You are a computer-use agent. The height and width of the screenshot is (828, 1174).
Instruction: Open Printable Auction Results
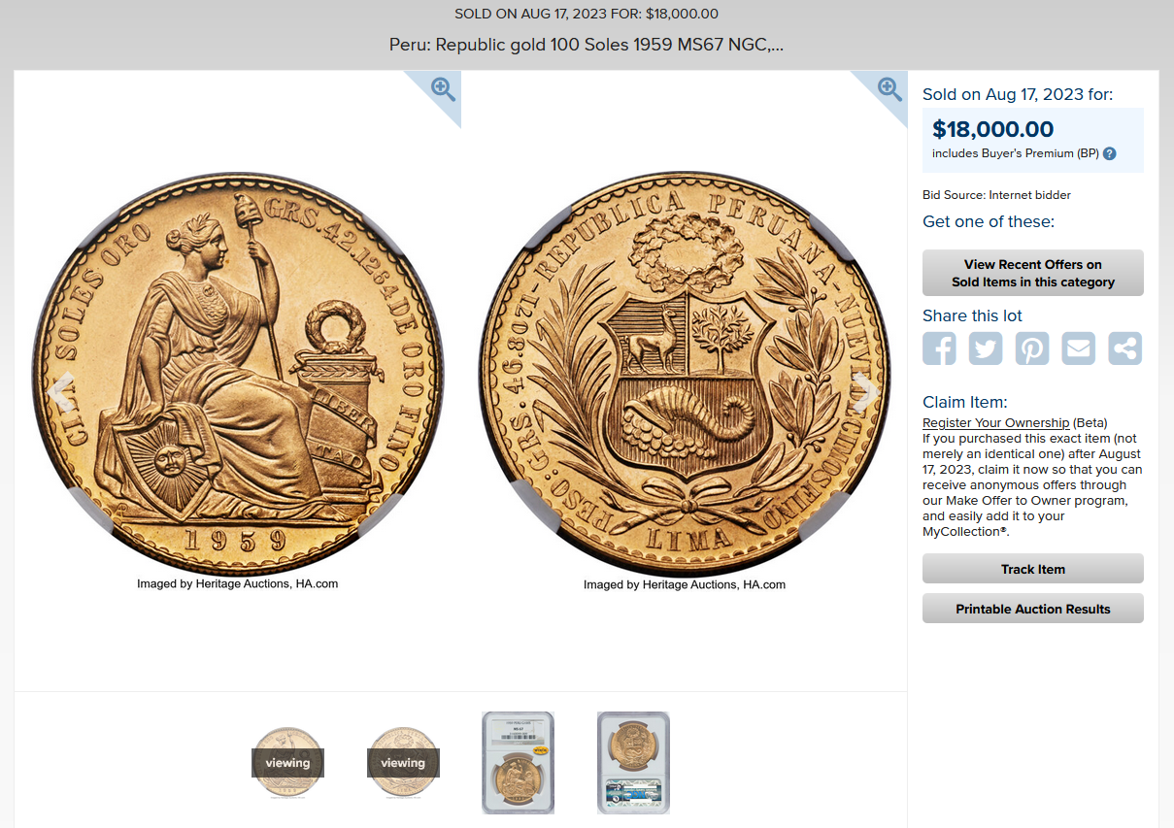click(x=1033, y=609)
